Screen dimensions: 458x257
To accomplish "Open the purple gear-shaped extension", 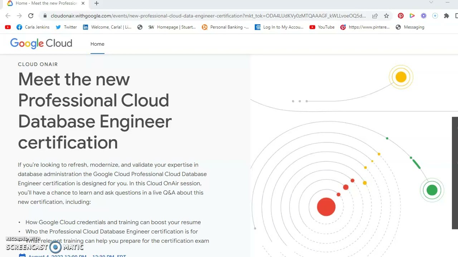I will coord(424,16).
